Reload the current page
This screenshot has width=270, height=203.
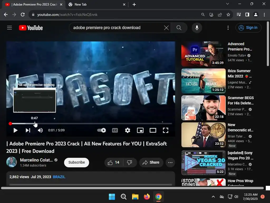click(x=23, y=15)
